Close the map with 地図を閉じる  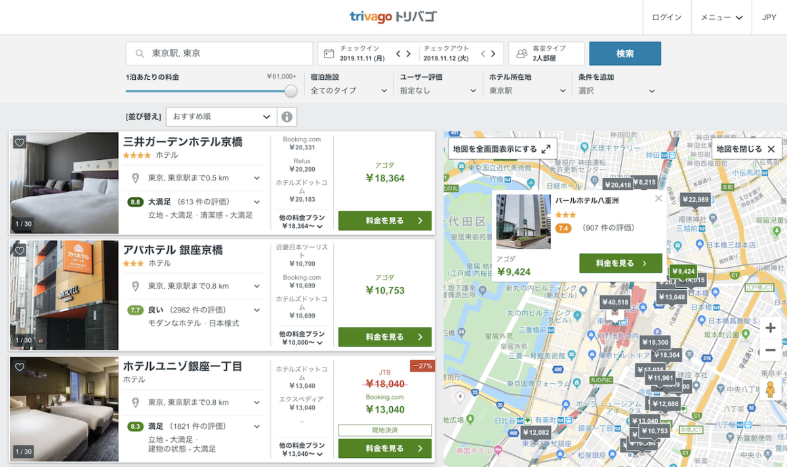click(746, 149)
